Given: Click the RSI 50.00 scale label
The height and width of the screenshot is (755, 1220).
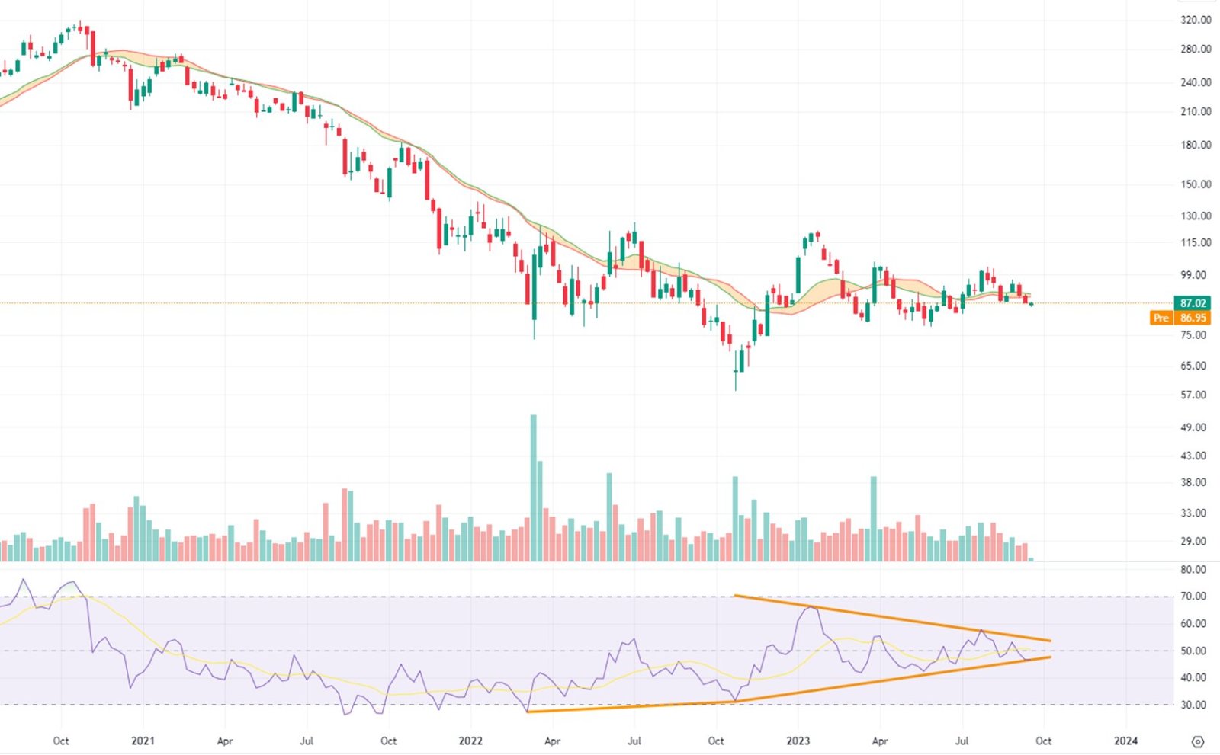Looking at the screenshot, I should [1194, 651].
